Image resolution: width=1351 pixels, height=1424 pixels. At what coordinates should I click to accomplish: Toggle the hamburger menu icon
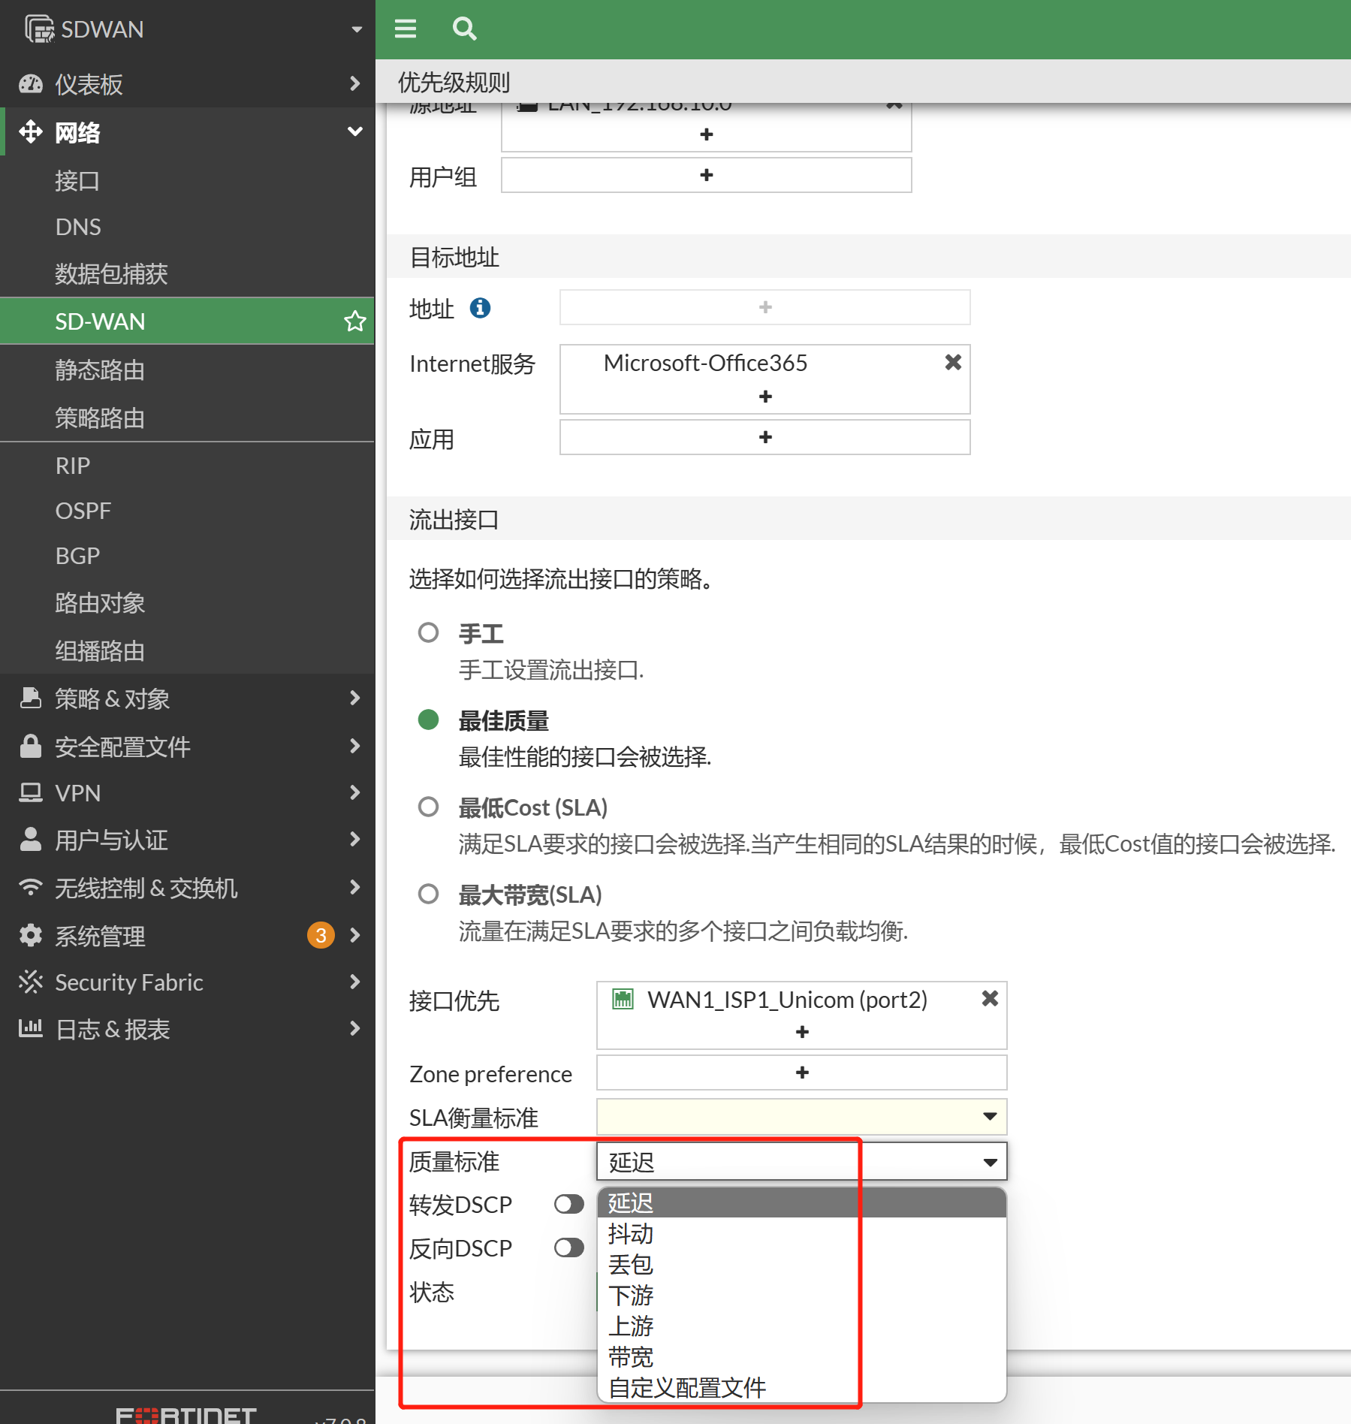tap(406, 29)
